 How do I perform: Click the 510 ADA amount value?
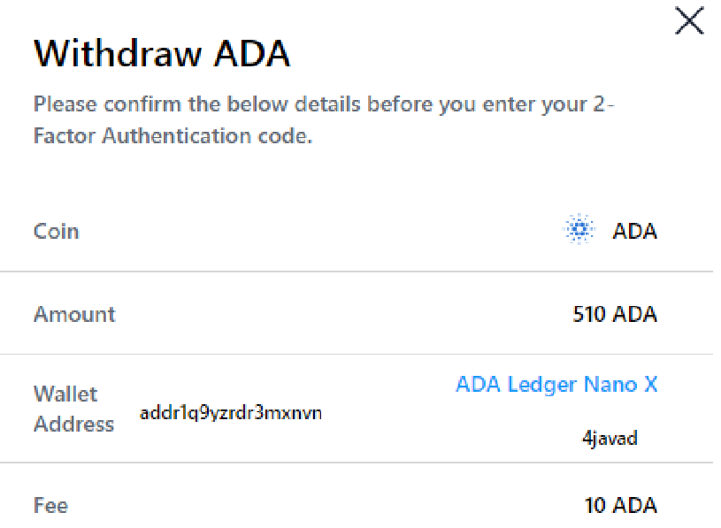click(615, 314)
